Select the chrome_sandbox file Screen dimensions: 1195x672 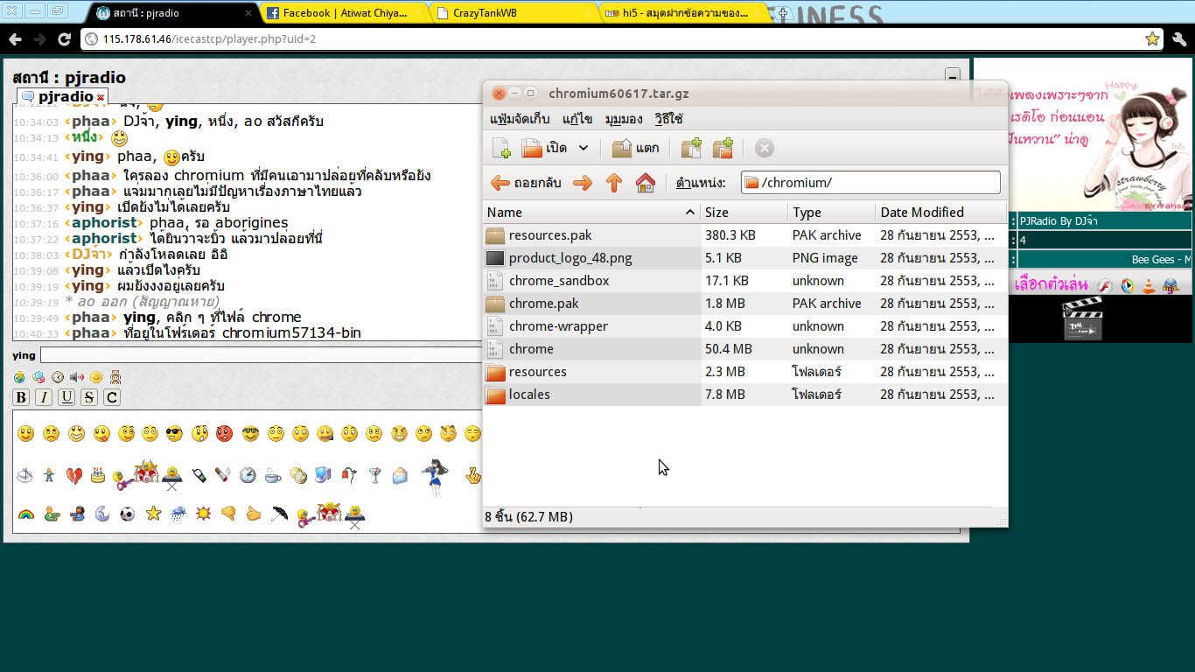(745, 281)
